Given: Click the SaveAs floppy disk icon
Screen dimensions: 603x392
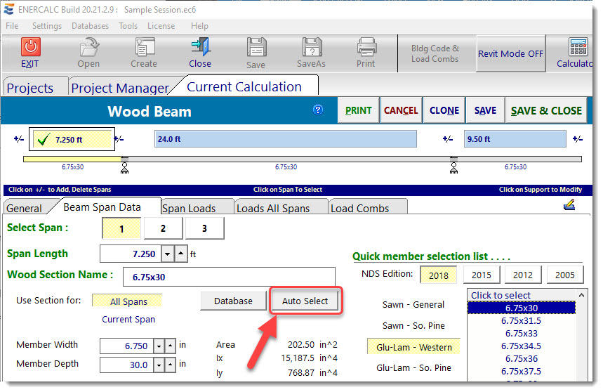Looking at the screenshot, I should 312,48.
